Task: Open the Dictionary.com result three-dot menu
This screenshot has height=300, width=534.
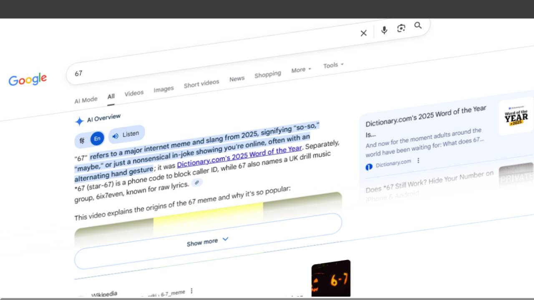Action: [x=418, y=161]
